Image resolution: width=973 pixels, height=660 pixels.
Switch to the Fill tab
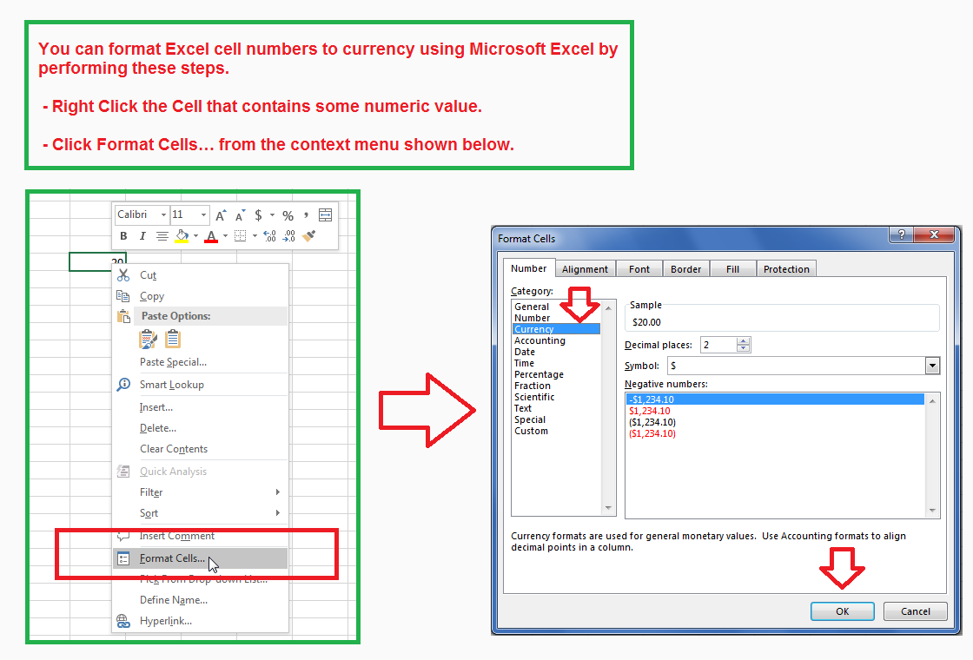732,269
